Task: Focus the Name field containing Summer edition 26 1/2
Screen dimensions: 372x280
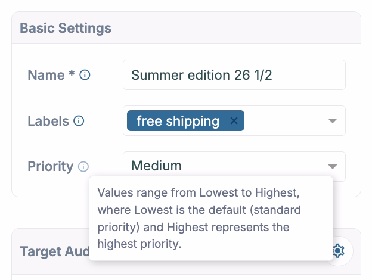Action: [234, 75]
